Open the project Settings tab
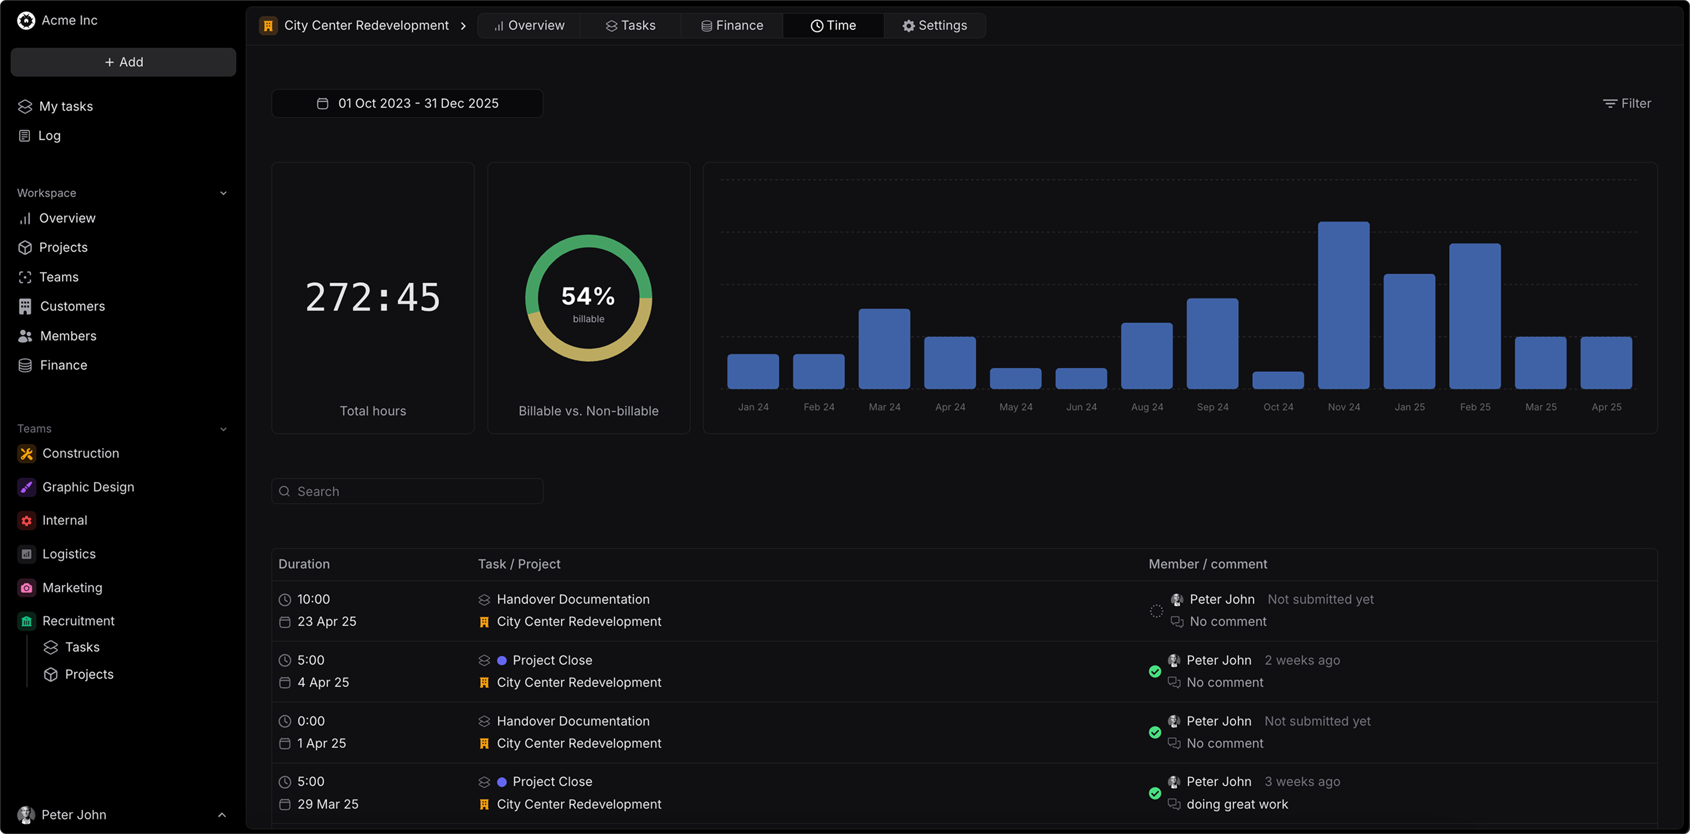Image resolution: width=1690 pixels, height=834 pixels. [x=934, y=26]
